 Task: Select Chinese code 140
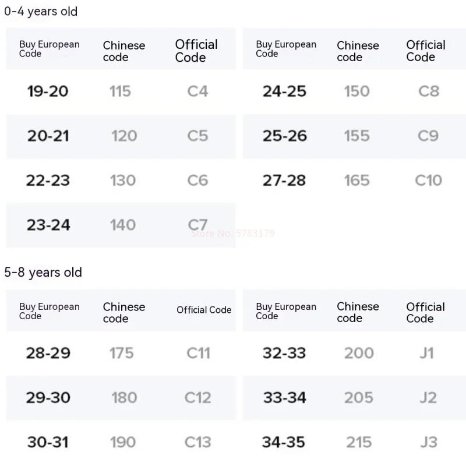[x=123, y=225]
